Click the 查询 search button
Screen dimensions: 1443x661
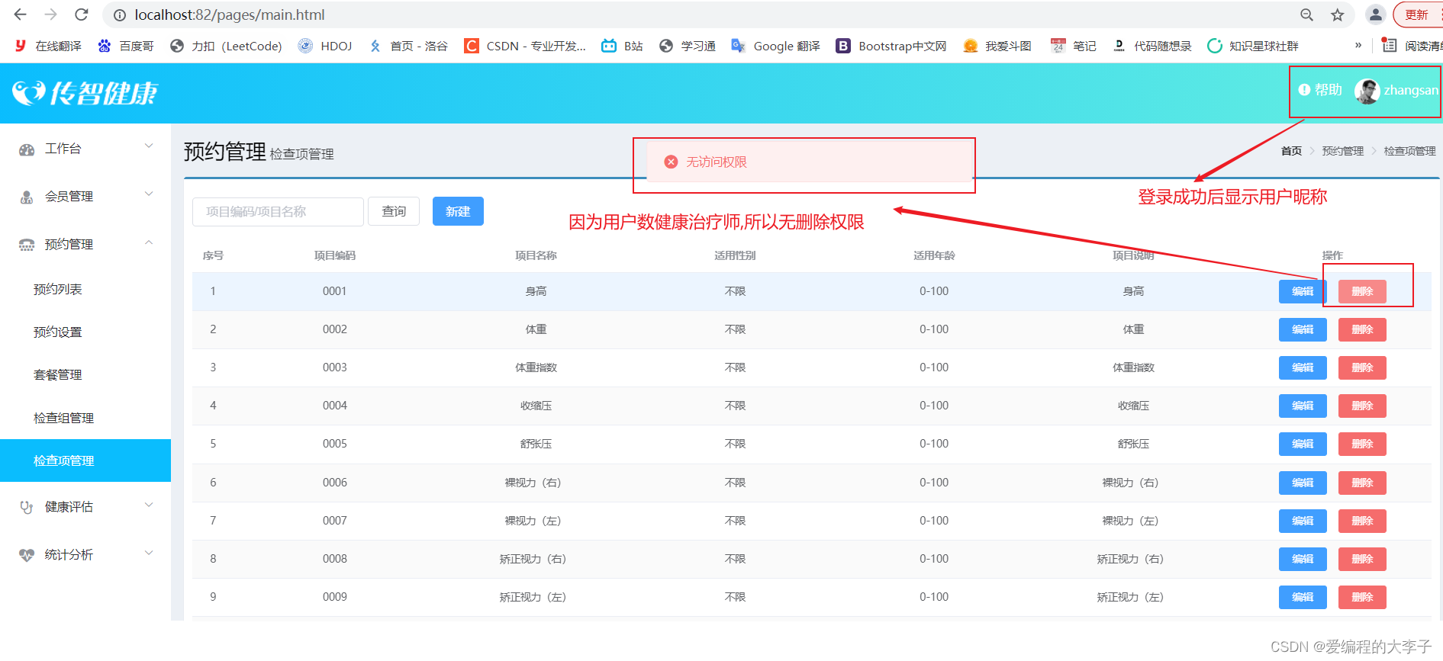click(394, 211)
